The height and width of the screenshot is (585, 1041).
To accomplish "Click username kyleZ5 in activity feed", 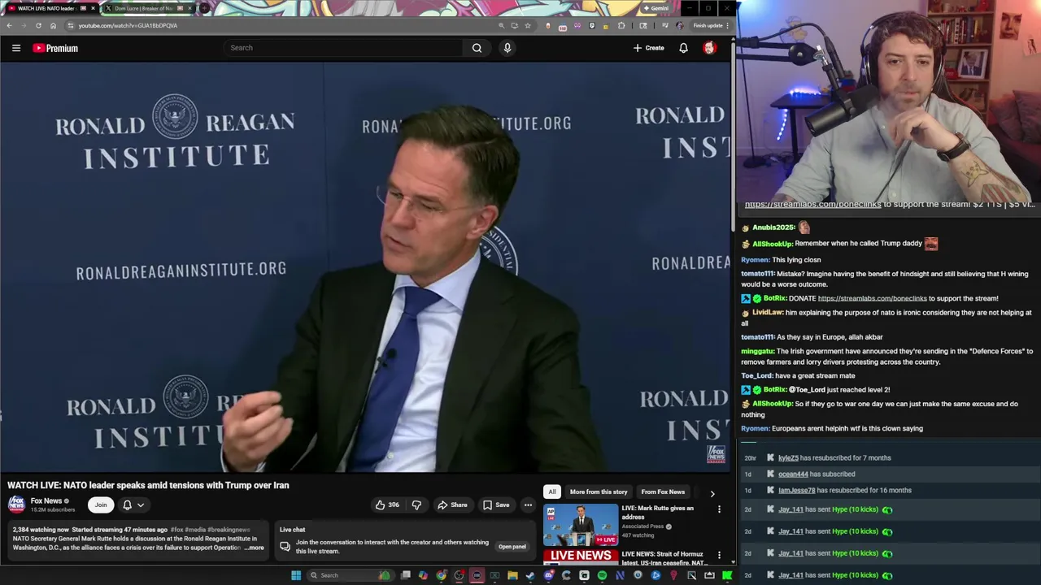I will [x=788, y=458].
